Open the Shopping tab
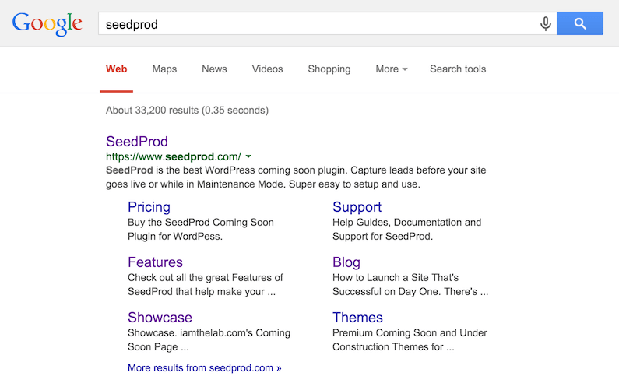 pos(329,69)
